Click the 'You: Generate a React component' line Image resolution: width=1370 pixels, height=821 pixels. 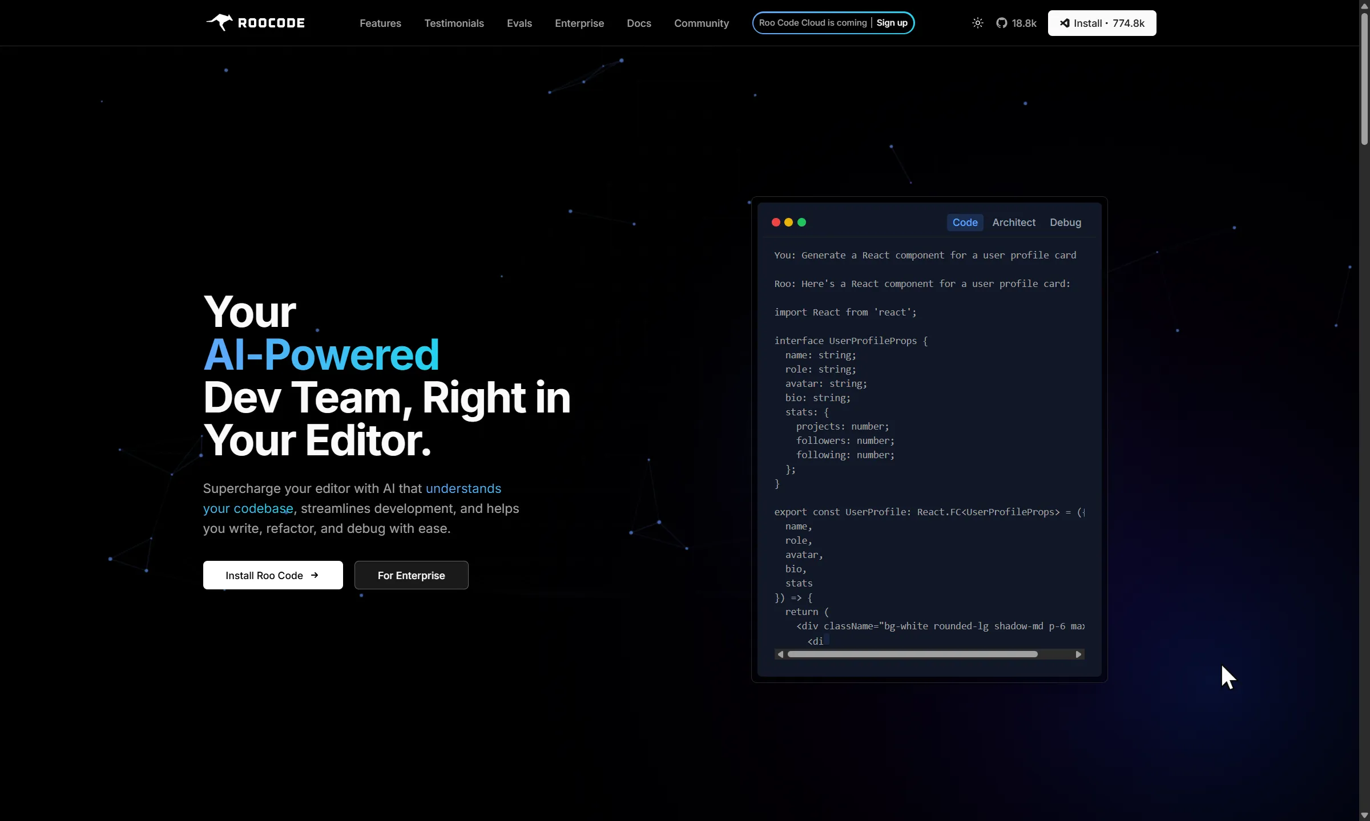point(925,256)
